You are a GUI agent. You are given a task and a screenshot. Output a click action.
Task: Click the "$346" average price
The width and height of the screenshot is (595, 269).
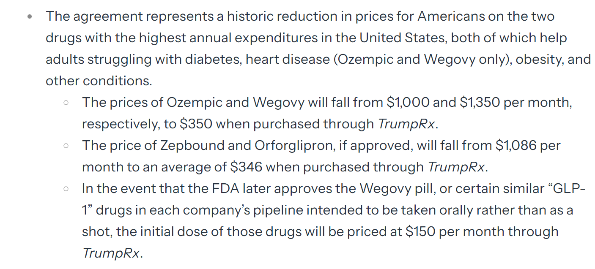246,167
